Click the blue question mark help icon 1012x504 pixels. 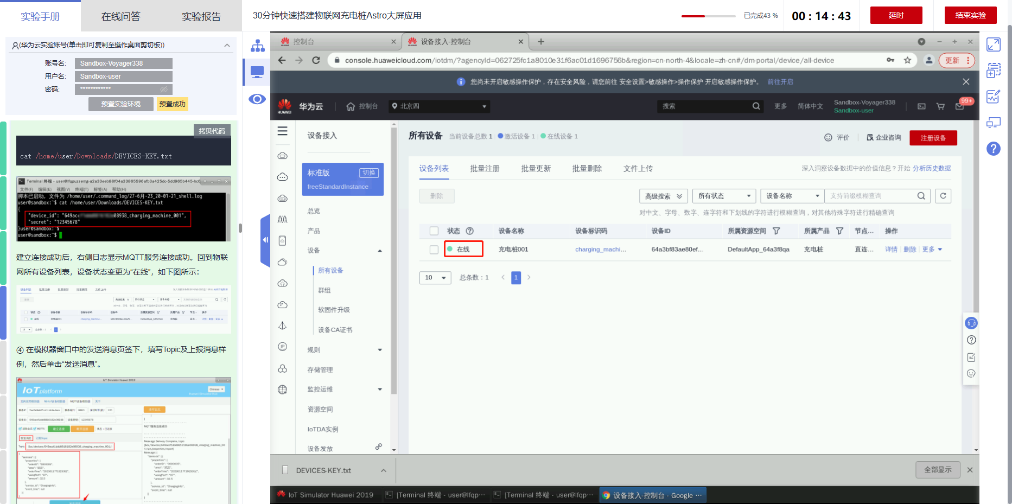click(x=994, y=149)
